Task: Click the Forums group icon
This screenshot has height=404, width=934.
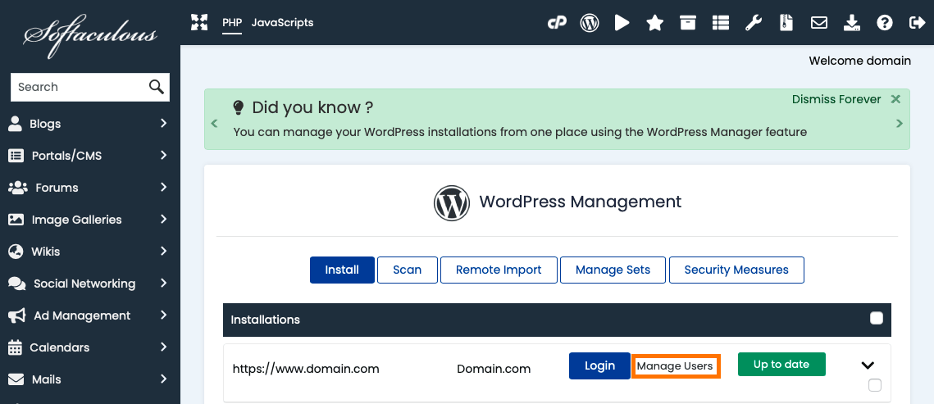Action: (x=18, y=188)
